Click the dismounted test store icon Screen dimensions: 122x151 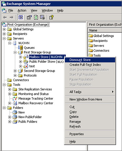coord(26,66)
